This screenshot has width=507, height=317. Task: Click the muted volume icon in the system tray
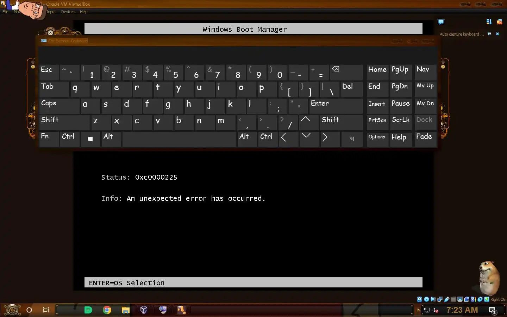point(435,310)
